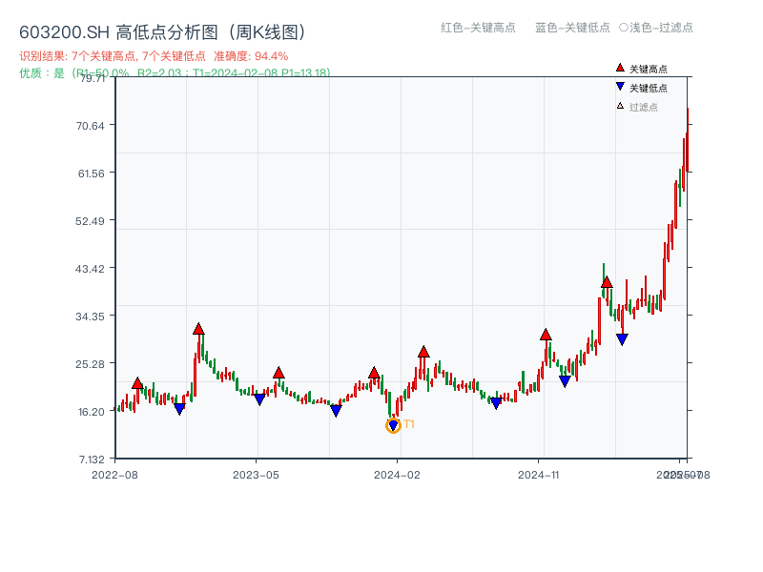Select the highest red triangle marker above 43.42
Image resolution: width=763 pixels, height=572 pixels.
click(x=607, y=282)
